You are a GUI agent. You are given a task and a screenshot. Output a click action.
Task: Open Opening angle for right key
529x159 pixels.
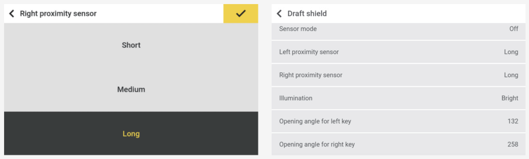(x=398, y=144)
